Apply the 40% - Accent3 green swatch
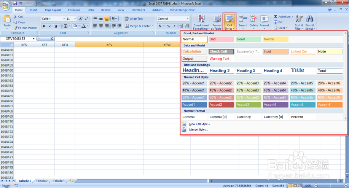The width and height of the screenshot is (349, 188). click(x=249, y=90)
